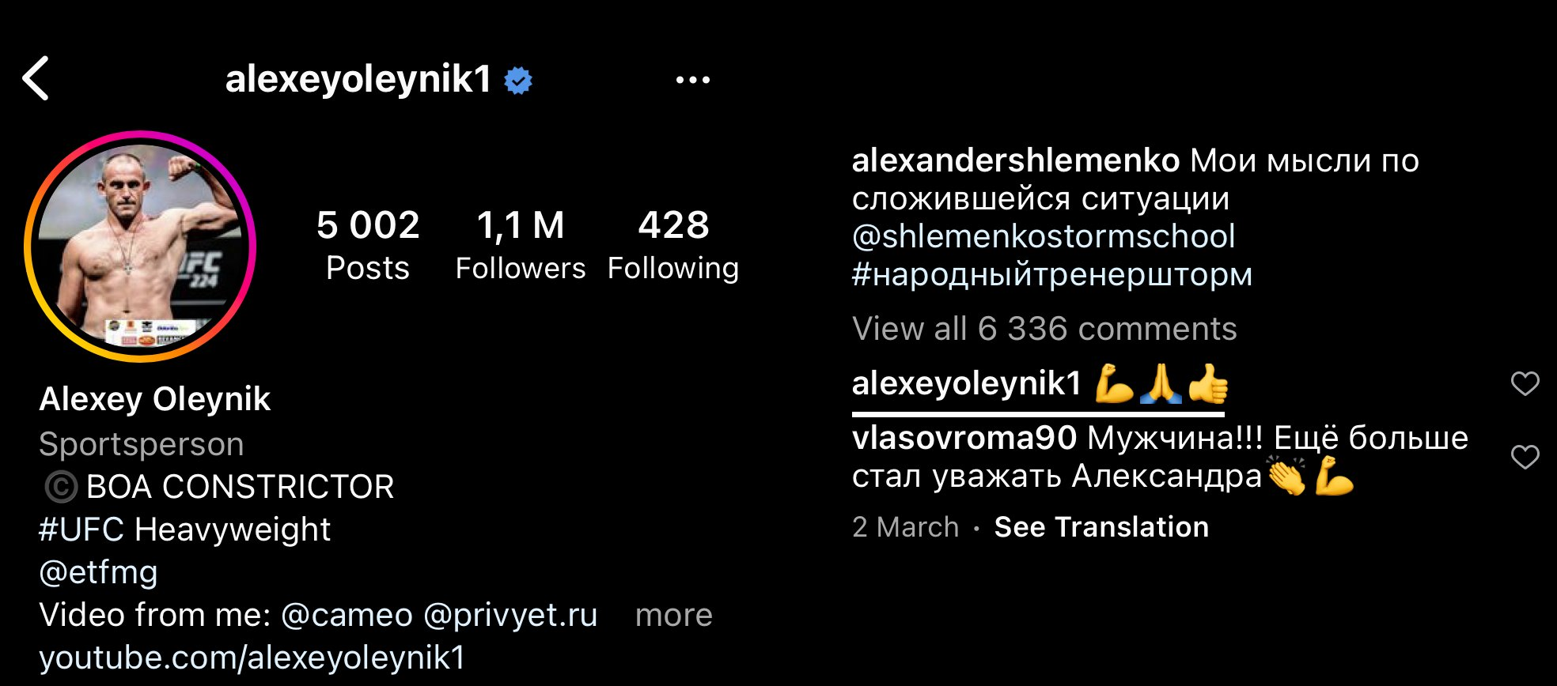Viewport: 1557px width, 686px height.
Task: Open options via the three-dot menu
Action: [x=691, y=79]
